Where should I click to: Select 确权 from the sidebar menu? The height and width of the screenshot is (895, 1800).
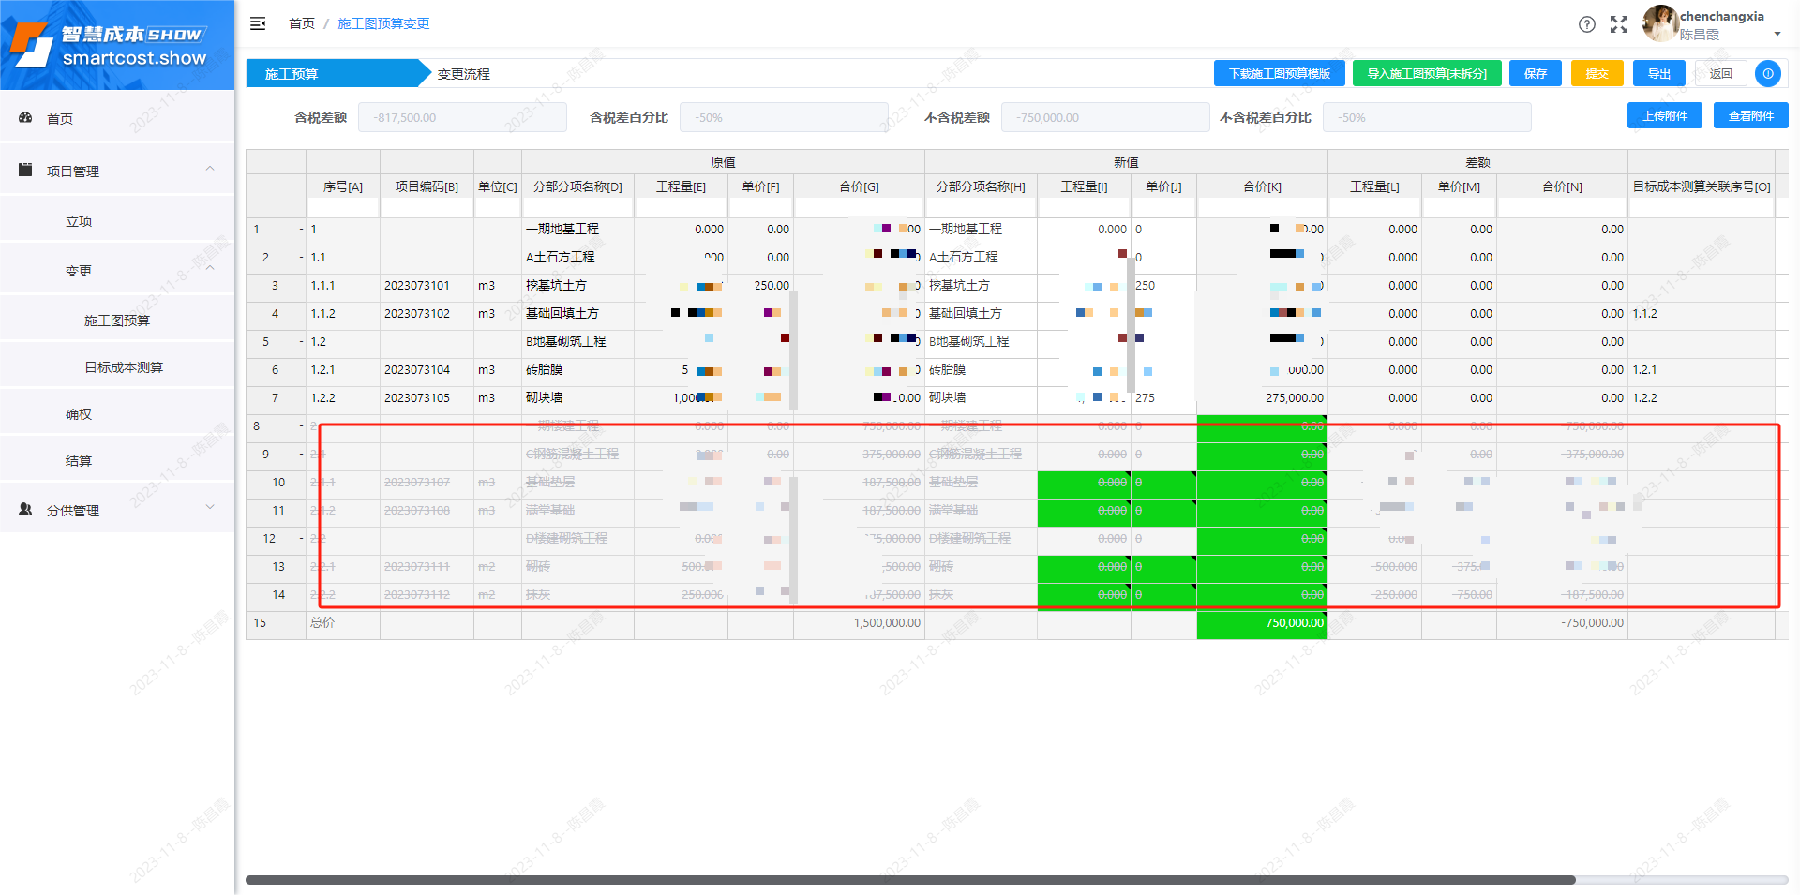[x=79, y=414]
